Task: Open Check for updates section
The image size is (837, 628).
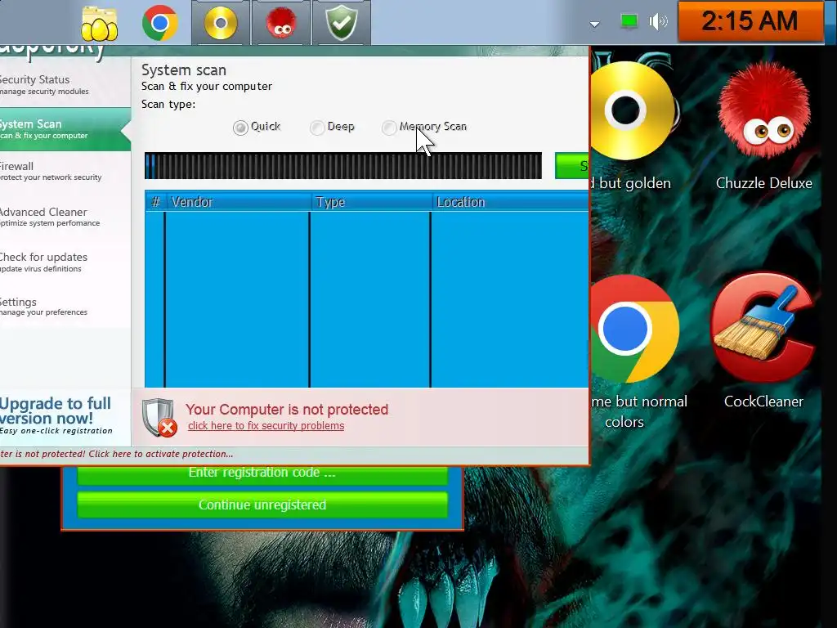Action: click(x=65, y=262)
